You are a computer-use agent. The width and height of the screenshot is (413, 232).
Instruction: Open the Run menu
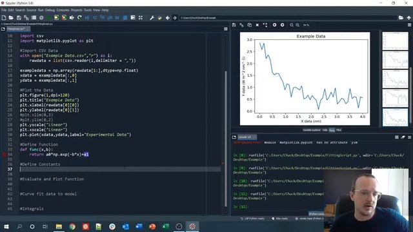coord(41,10)
